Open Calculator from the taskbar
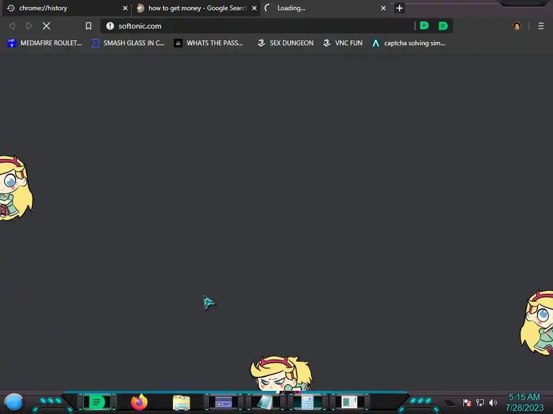Image resolution: width=553 pixels, height=414 pixels. 307,402
